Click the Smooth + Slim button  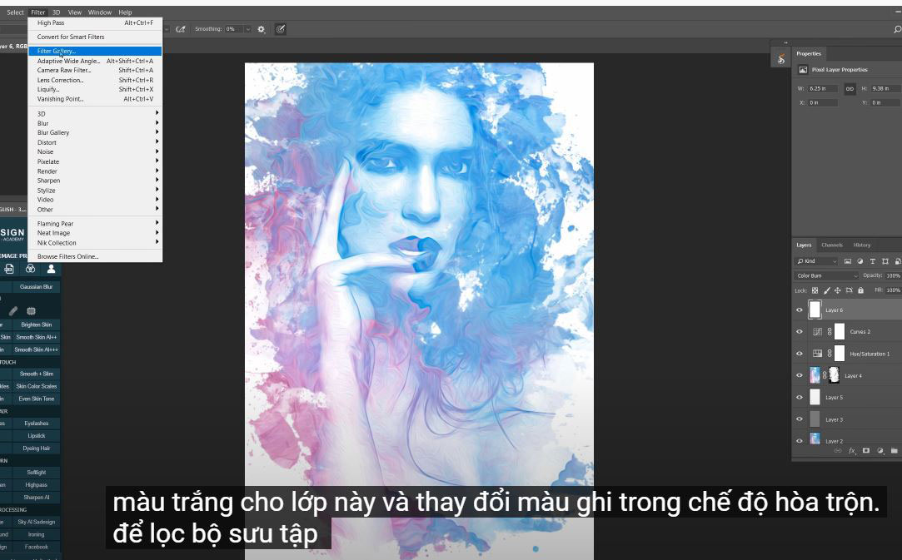point(37,374)
